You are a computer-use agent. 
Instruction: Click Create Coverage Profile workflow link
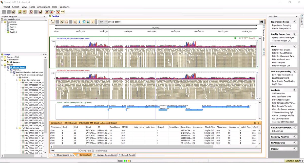tap(283, 115)
